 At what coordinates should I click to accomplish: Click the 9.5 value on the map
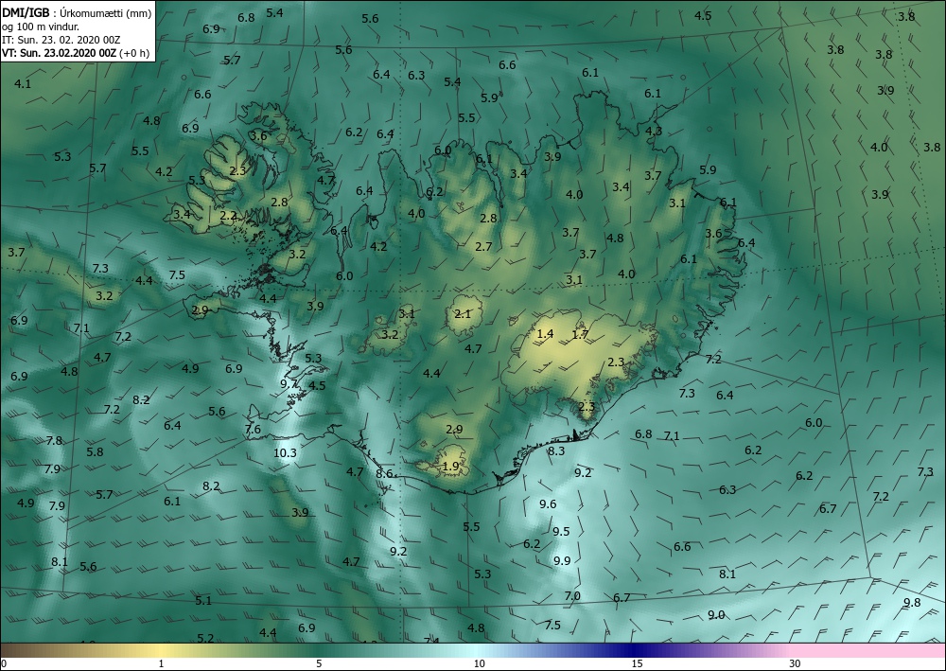561,531
